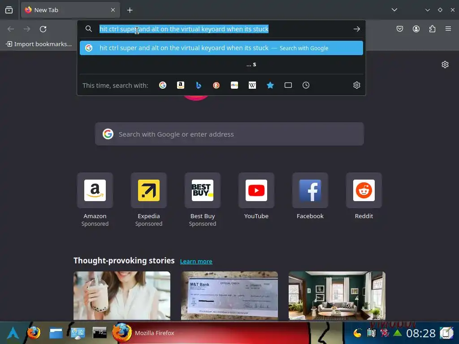Image resolution: width=459 pixels, height=344 pixels.
Task: Search this time with Wikipedia
Action: 252,85
